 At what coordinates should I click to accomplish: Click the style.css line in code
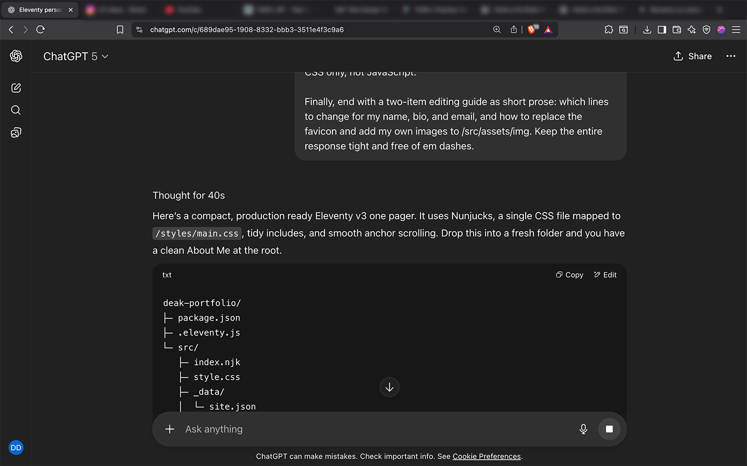pos(217,377)
